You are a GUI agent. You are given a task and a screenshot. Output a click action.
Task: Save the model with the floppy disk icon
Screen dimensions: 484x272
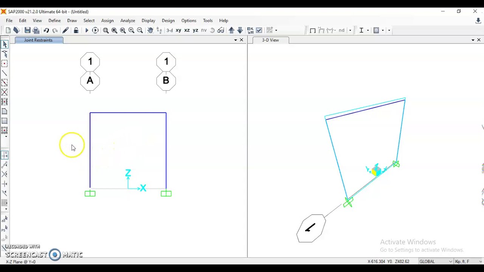point(28,30)
